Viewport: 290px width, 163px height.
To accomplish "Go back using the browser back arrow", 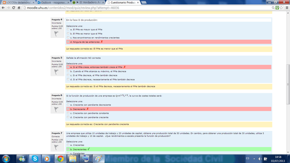I will coord(3,8).
